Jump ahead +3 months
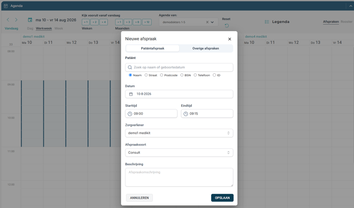The width and height of the screenshot is (354, 208). tap(128, 22)
